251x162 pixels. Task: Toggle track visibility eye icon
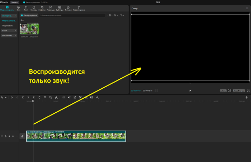pyautogui.click(x=9, y=136)
